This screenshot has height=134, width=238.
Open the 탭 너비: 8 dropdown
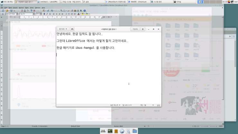(127, 105)
